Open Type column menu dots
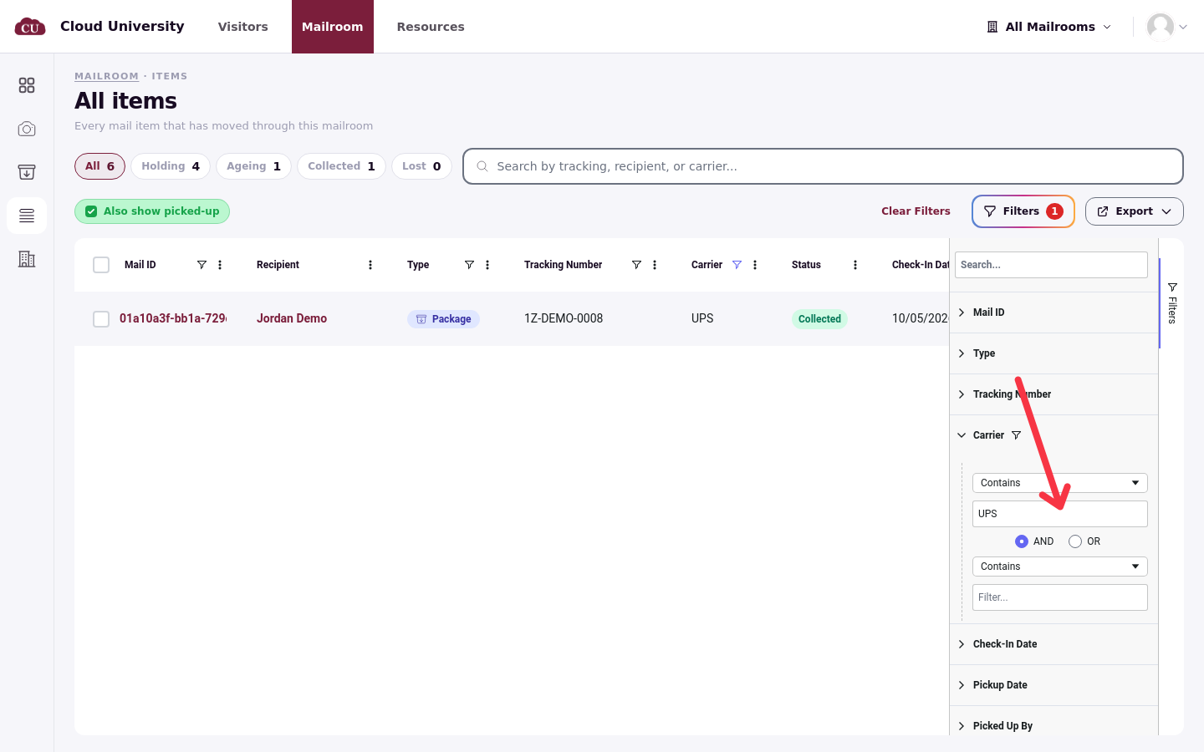 coord(487,265)
